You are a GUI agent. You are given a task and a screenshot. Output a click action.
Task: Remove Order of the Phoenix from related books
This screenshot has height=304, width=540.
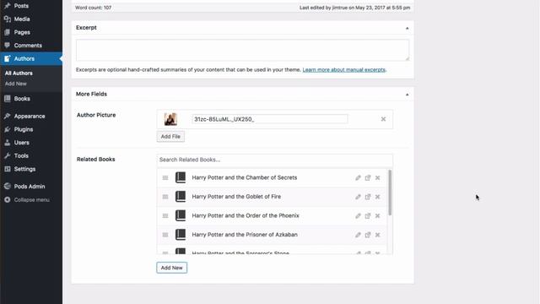[x=377, y=216]
